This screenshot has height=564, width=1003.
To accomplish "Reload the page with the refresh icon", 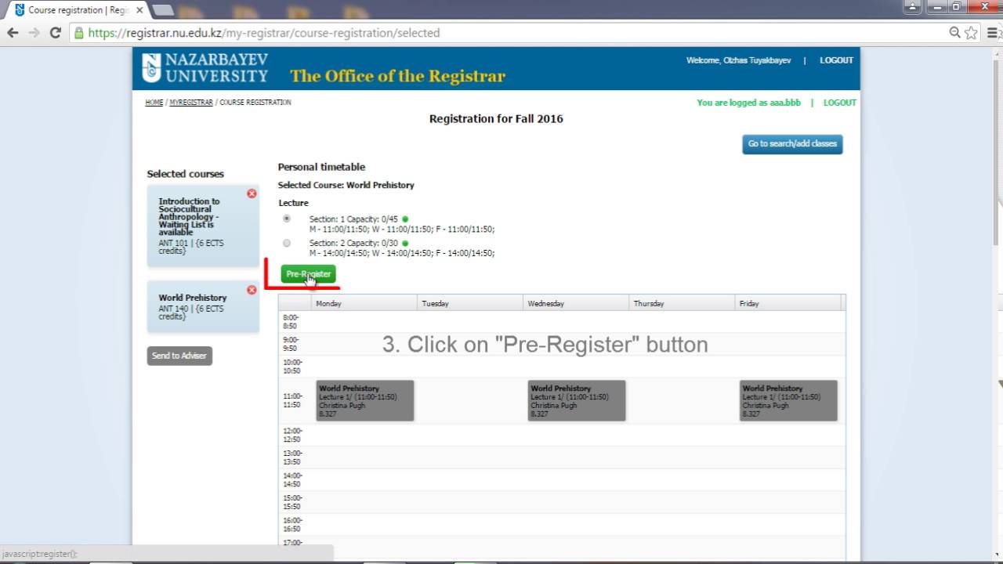I will [x=55, y=33].
